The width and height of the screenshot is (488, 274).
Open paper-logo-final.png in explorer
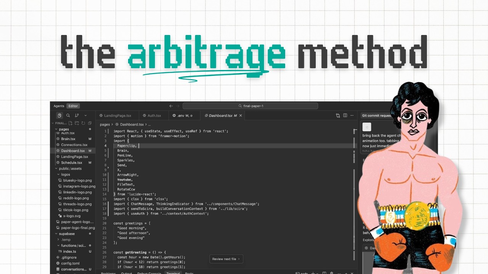point(72,228)
